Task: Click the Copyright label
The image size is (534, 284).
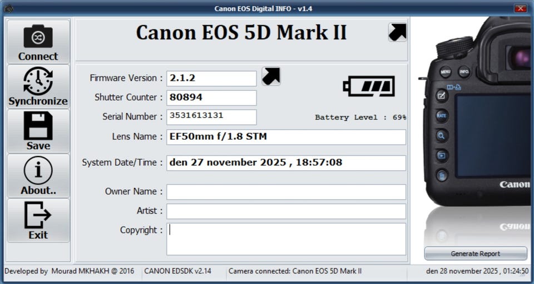Action: click(141, 230)
